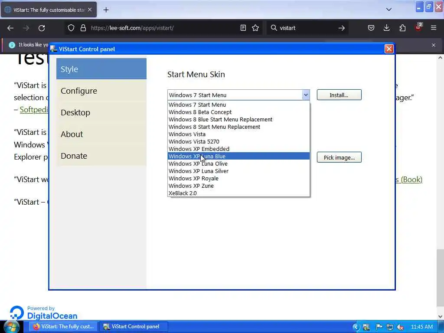Open the extensions puzzle icon
The image size is (444, 333).
click(x=402, y=28)
